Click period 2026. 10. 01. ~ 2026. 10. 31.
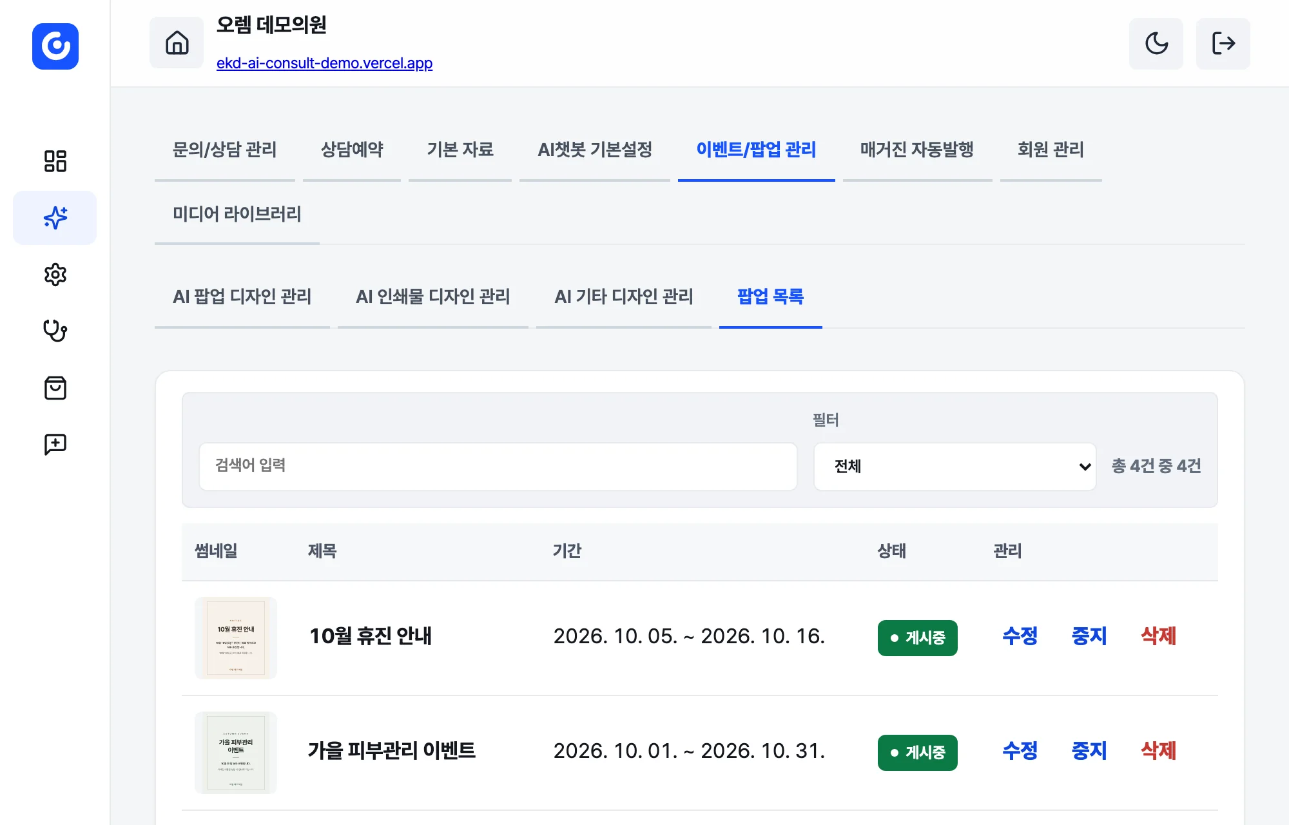This screenshot has width=1289, height=825. pos(689,751)
